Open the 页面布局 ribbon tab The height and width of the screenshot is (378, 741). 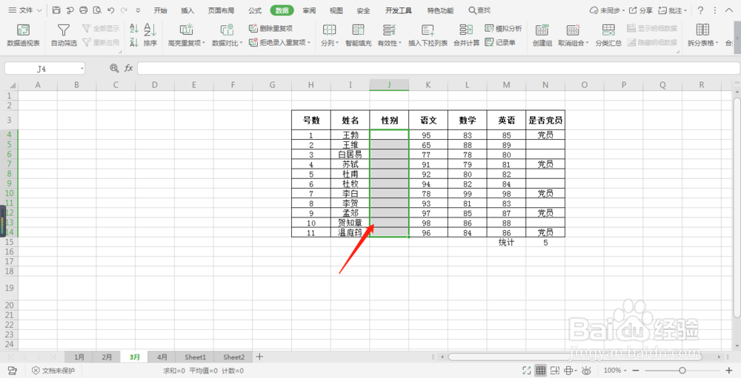[221, 10]
